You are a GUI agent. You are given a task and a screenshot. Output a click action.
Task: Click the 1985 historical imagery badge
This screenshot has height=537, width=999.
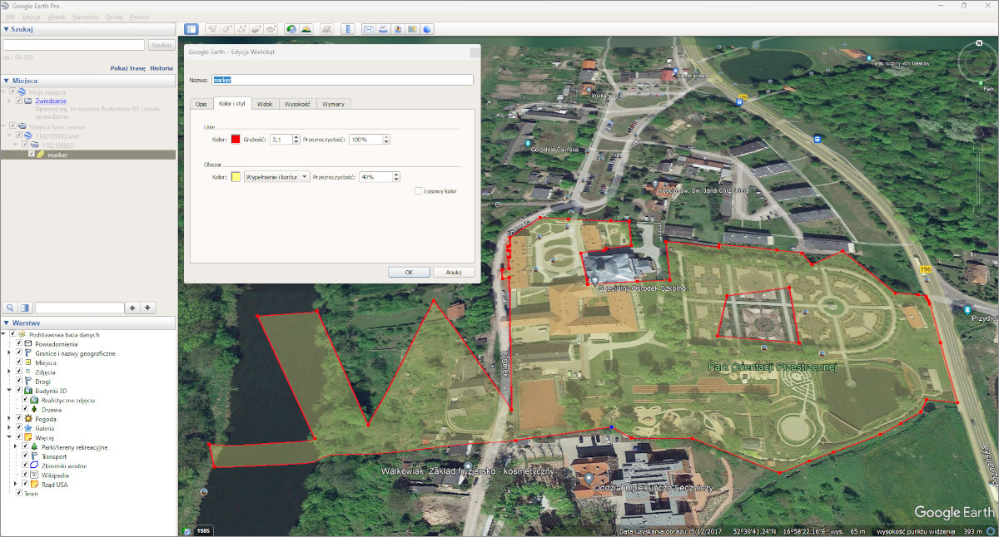point(202,530)
